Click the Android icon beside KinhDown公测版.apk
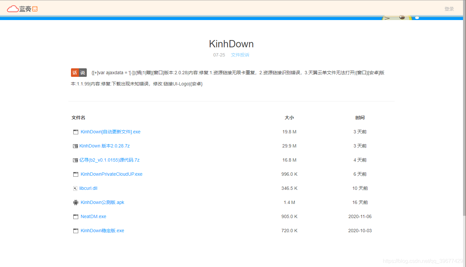Image resolution: width=466 pixels, height=267 pixels. tap(76, 203)
